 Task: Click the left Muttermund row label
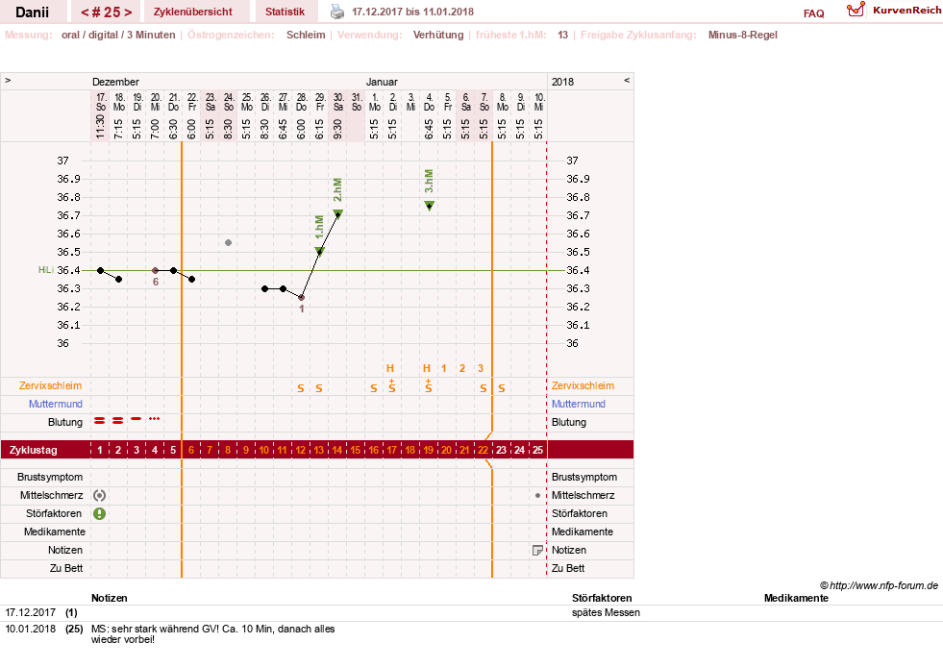56,404
